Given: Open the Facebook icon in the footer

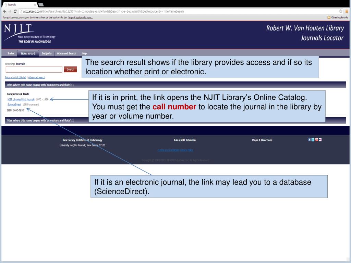Looking at the screenshot, I should [x=309, y=140].
